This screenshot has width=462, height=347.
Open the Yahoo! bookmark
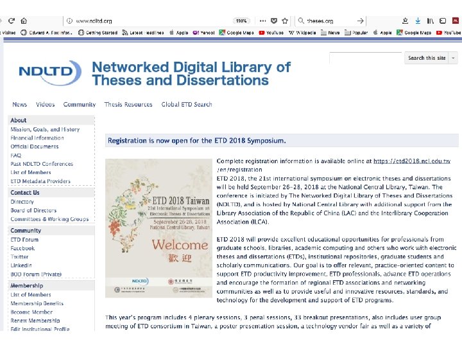(203, 33)
